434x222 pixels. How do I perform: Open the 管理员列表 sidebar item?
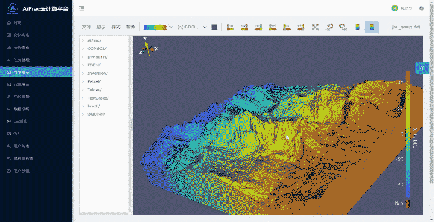pyautogui.click(x=36, y=158)
